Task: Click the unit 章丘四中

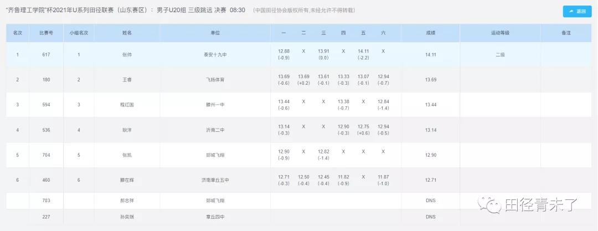Action: pos(215,217)
